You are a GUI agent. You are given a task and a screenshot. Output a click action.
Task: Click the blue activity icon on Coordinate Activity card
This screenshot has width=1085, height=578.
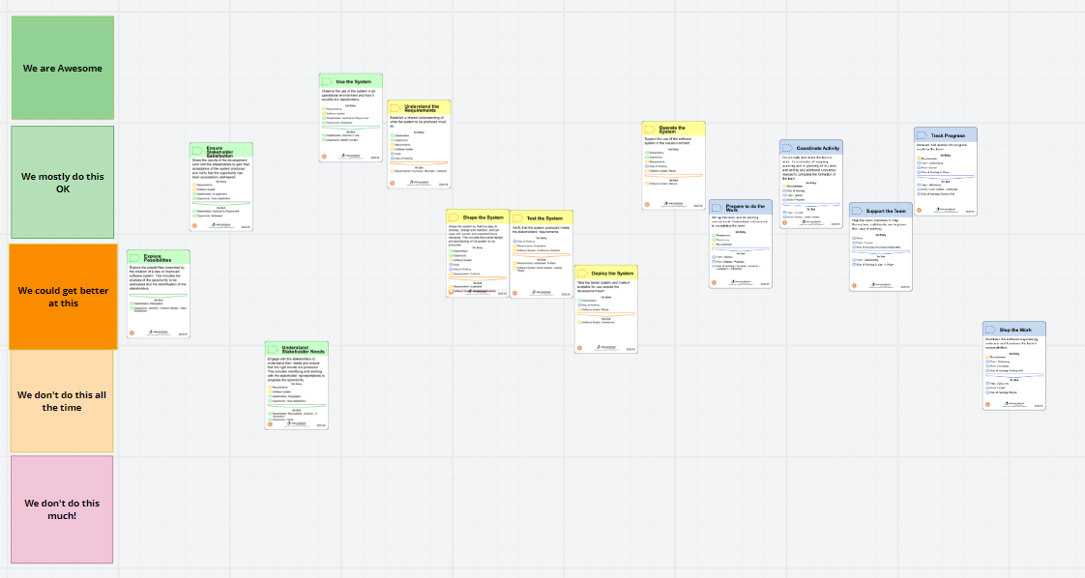click(787, 148)
